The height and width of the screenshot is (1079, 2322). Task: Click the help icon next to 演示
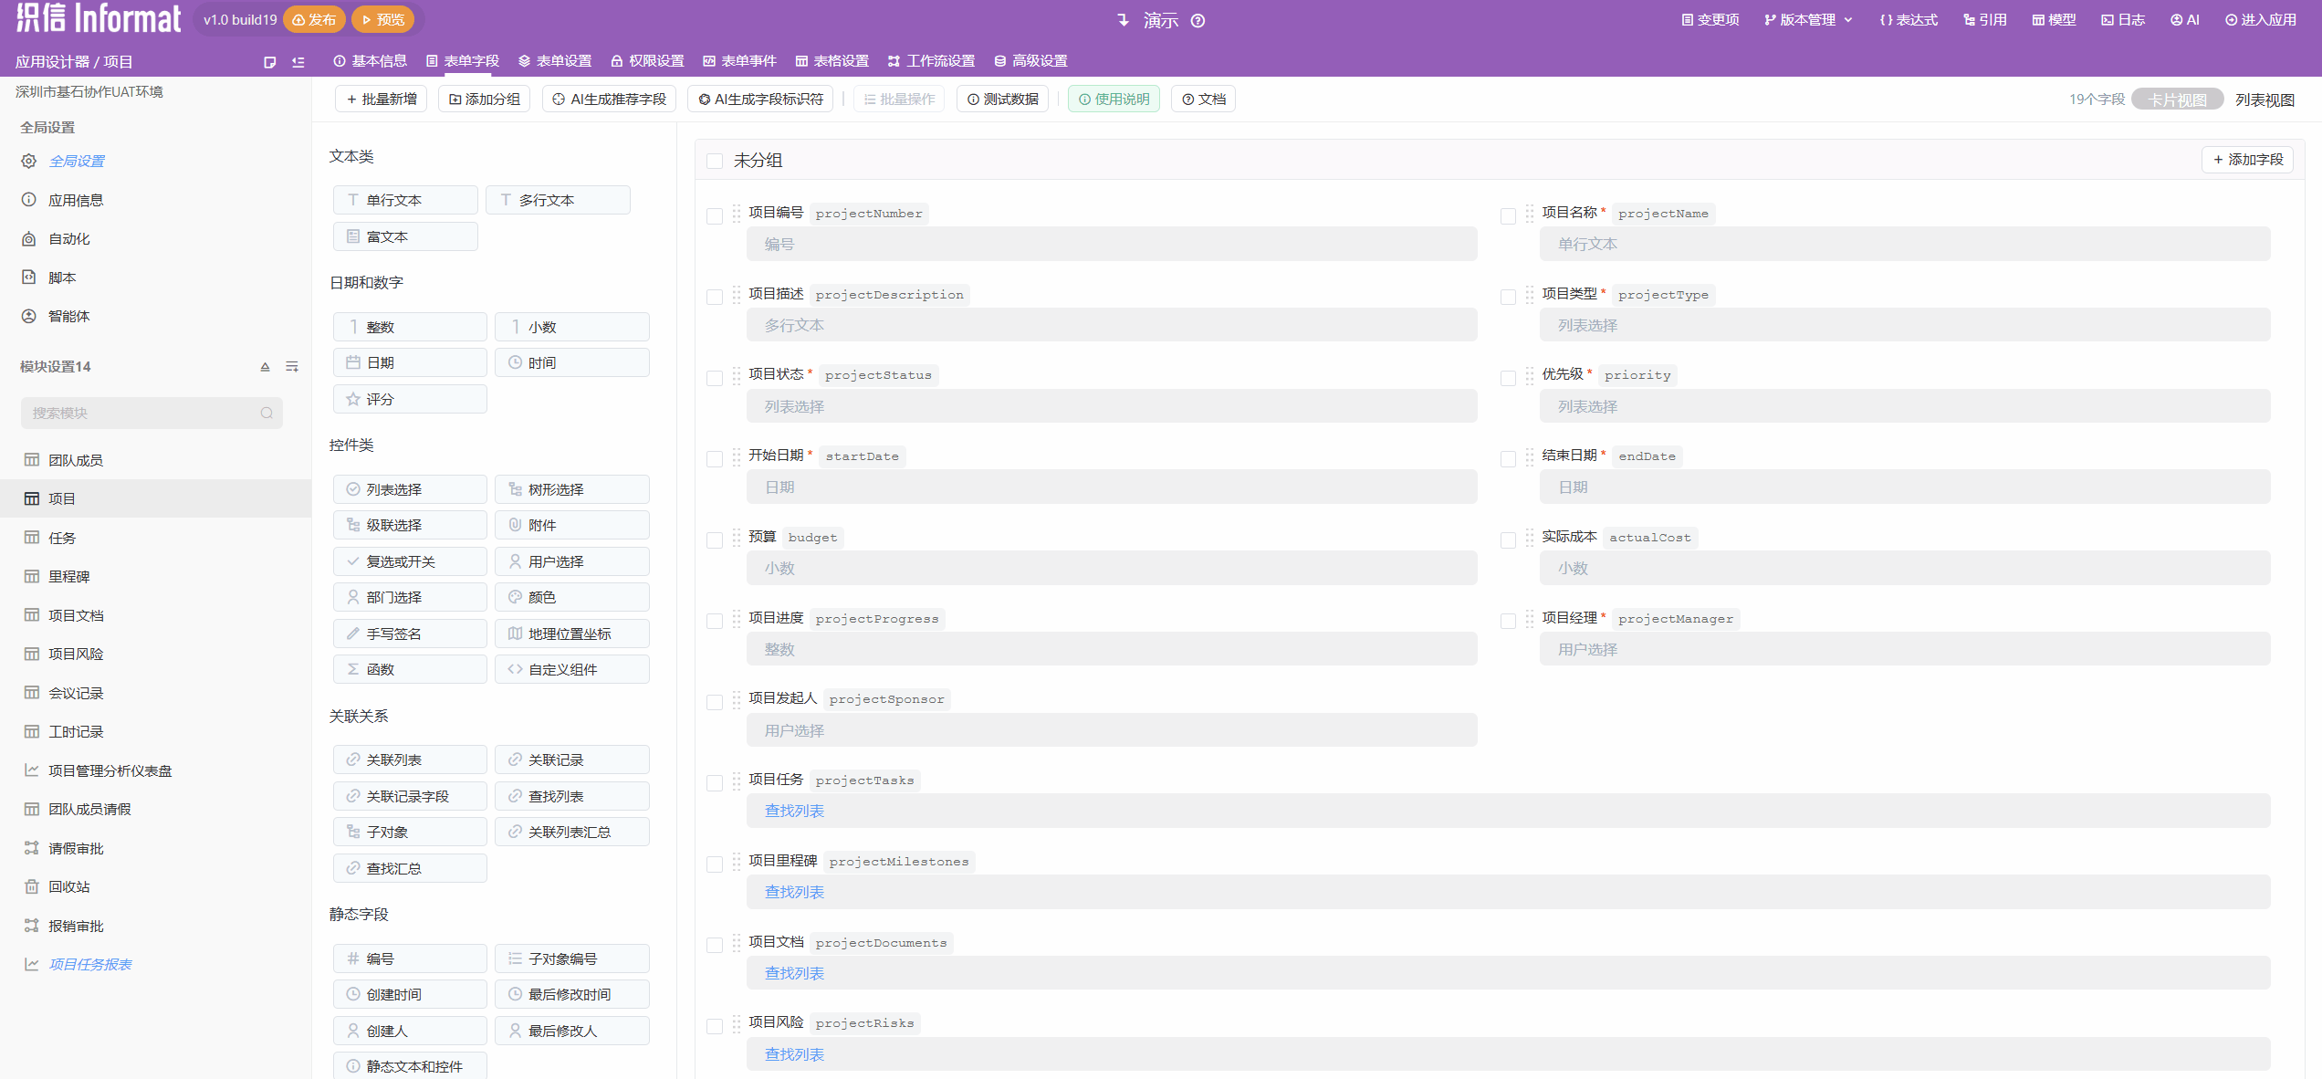1198,21
